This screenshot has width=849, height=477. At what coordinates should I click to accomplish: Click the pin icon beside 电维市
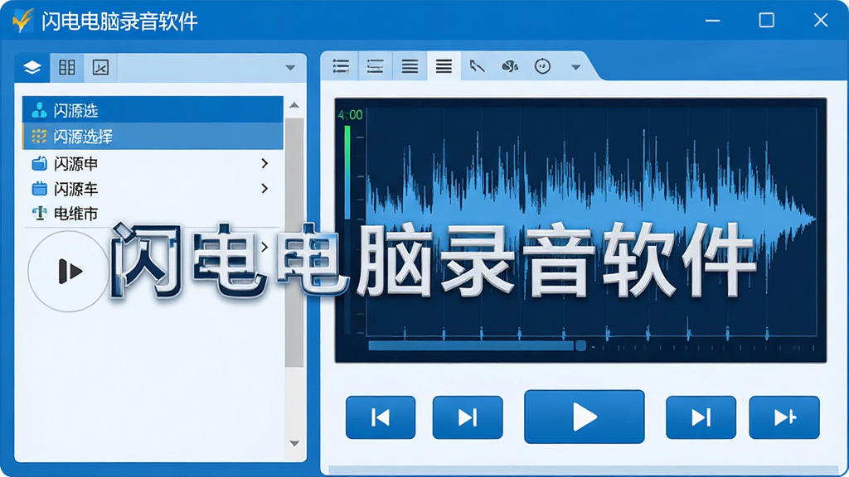click(x=40, y=214)
